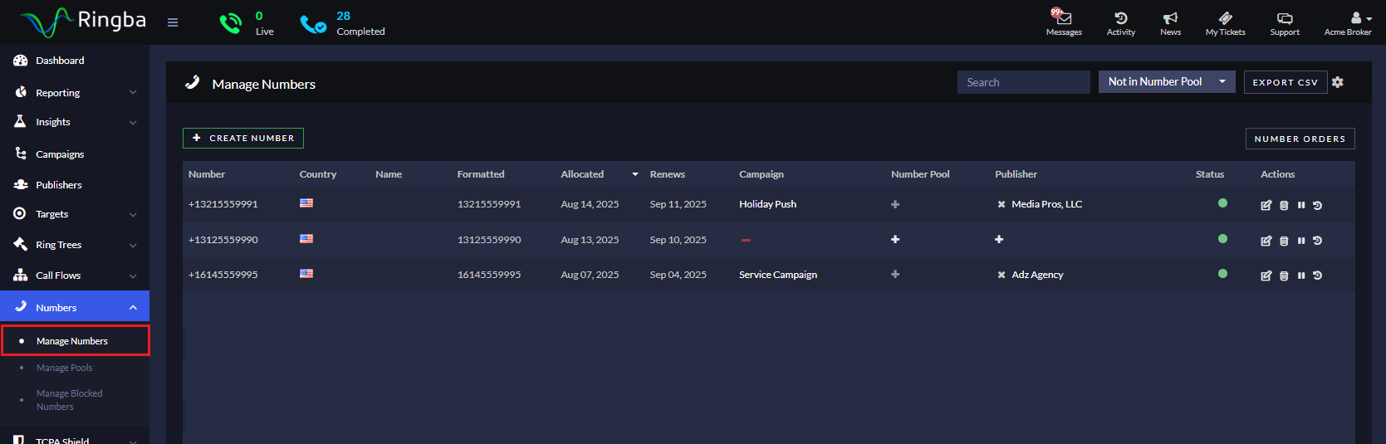Click the Export CSV button

tap(1285, 82)
